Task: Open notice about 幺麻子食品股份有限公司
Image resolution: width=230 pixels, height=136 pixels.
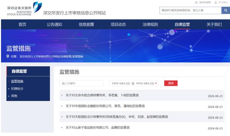Action: pos(98,128)
